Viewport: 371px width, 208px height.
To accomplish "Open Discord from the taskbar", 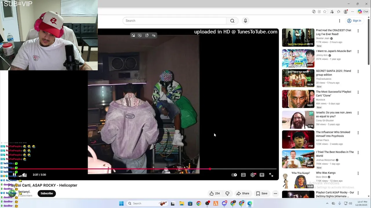I will point(224,203).
